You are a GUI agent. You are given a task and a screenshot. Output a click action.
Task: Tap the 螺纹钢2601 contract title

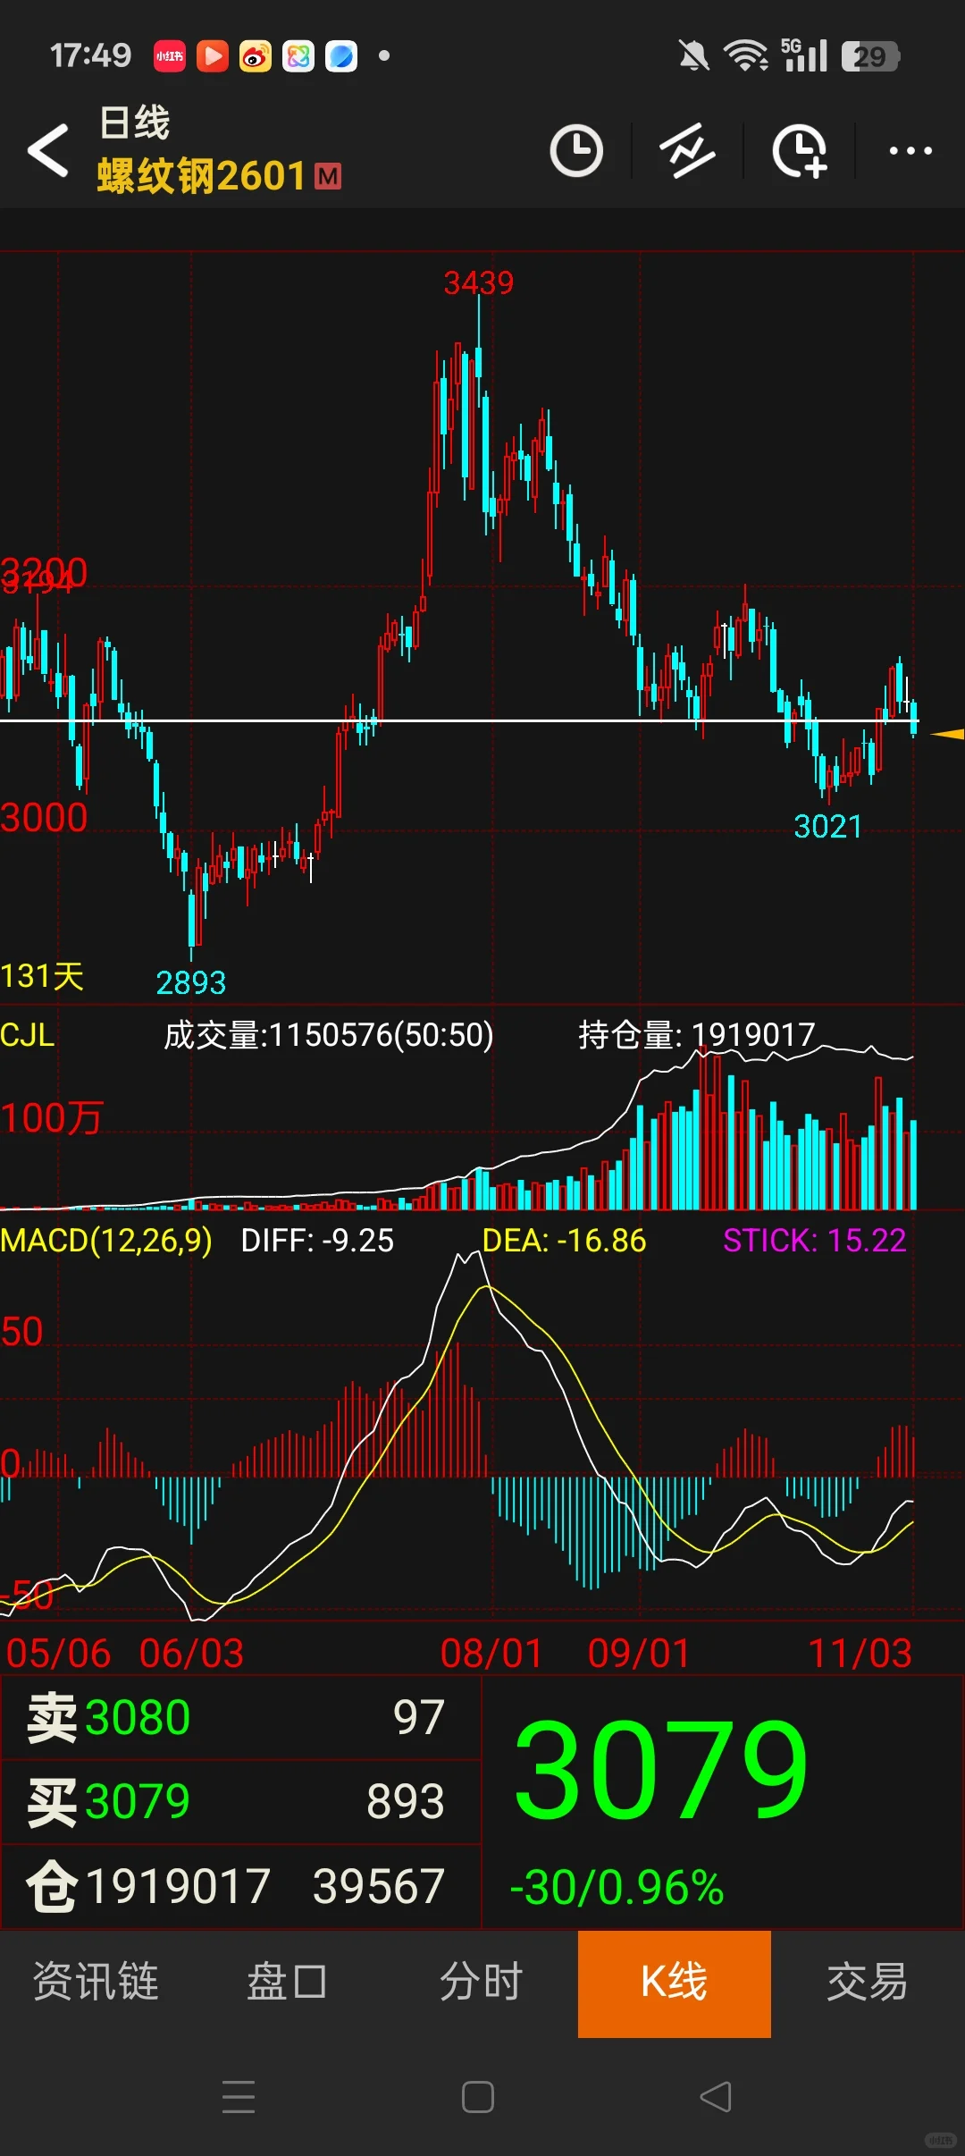click(202, 176)
